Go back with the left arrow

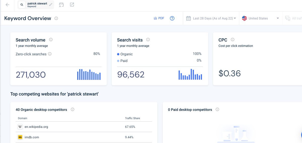point(8,5)
